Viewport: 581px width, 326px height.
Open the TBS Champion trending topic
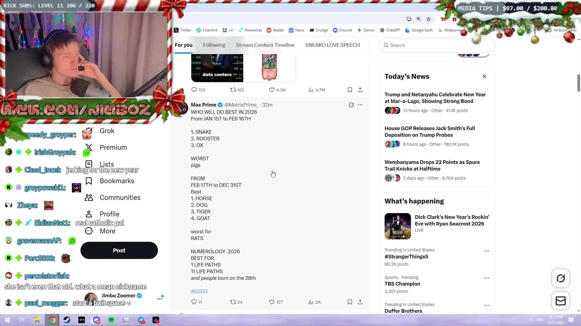pyautogui.click(x=402, y=284)
